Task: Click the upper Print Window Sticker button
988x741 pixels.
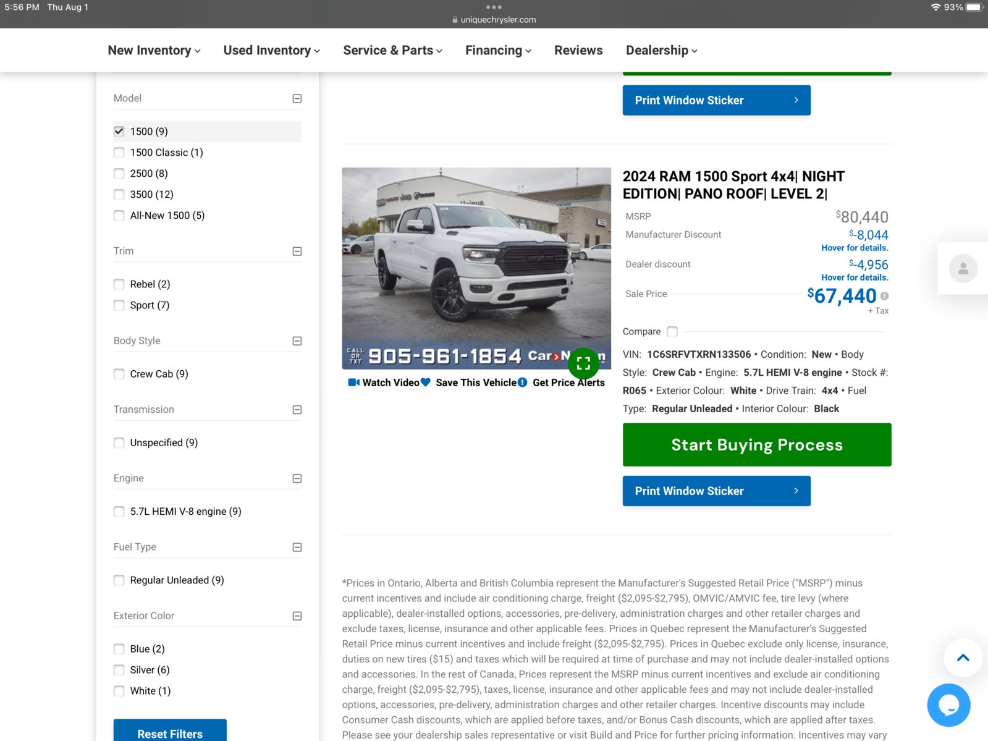Action: 717,100
